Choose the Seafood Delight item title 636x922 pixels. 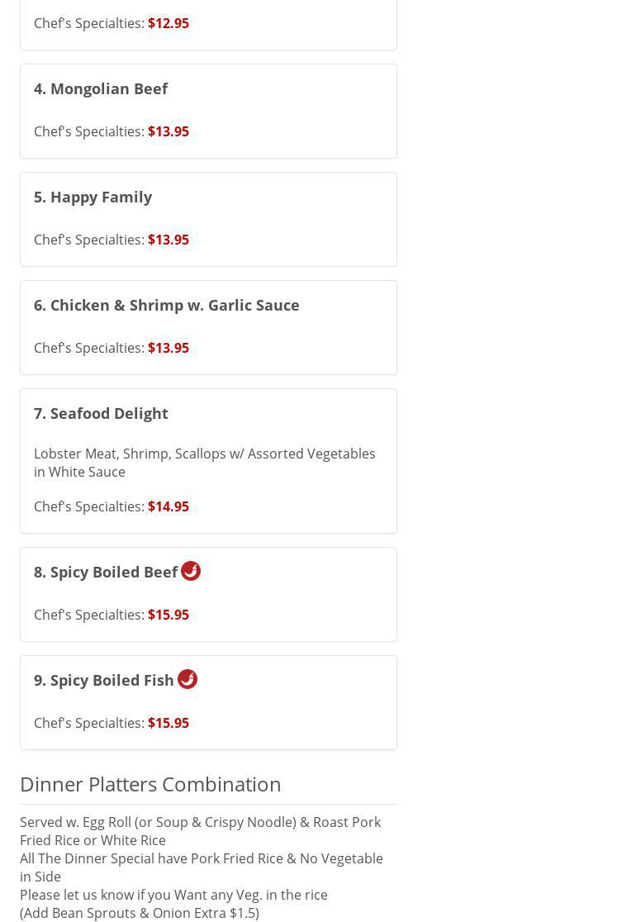pyautogui.click(x=101, y=413)
